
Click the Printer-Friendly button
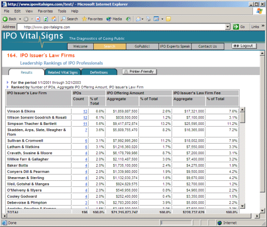tap(139, 71)
